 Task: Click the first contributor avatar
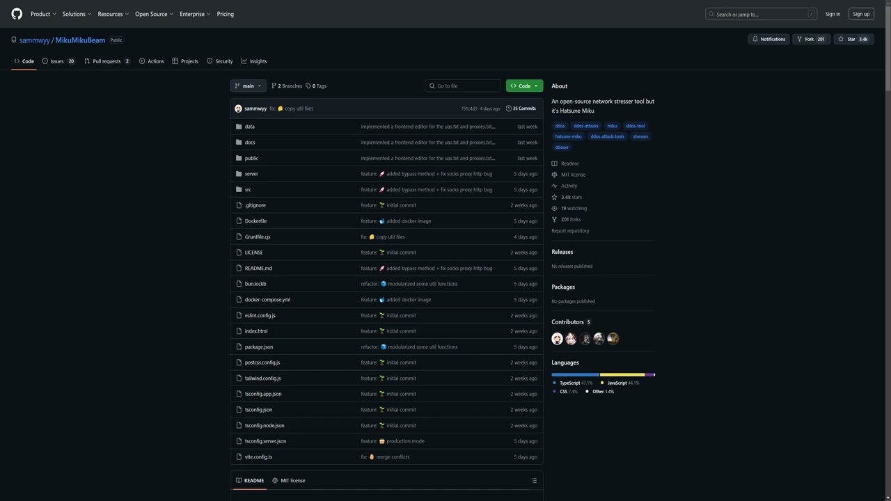pos(557,339)
